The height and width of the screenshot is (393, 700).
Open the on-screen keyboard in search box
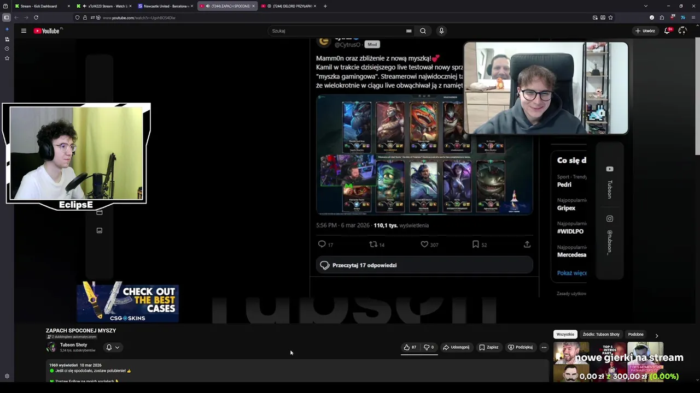(409, 31)
